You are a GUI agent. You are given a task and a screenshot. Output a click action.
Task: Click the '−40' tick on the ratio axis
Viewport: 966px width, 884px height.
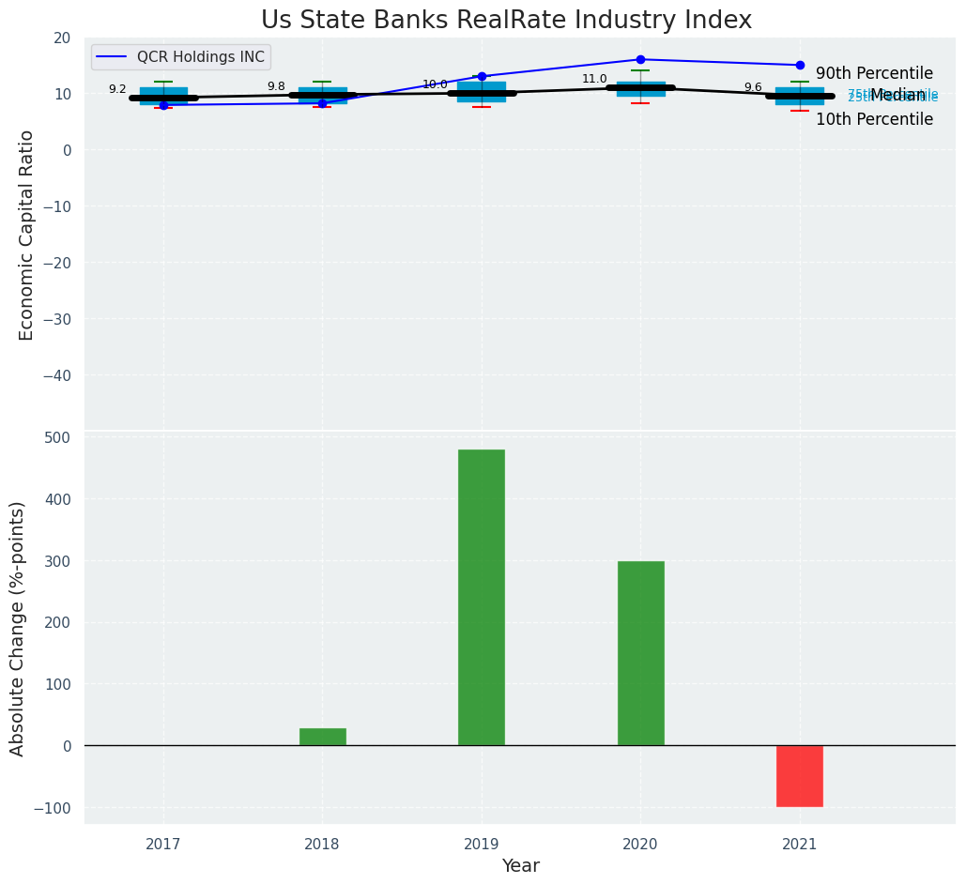coord(58,375)
